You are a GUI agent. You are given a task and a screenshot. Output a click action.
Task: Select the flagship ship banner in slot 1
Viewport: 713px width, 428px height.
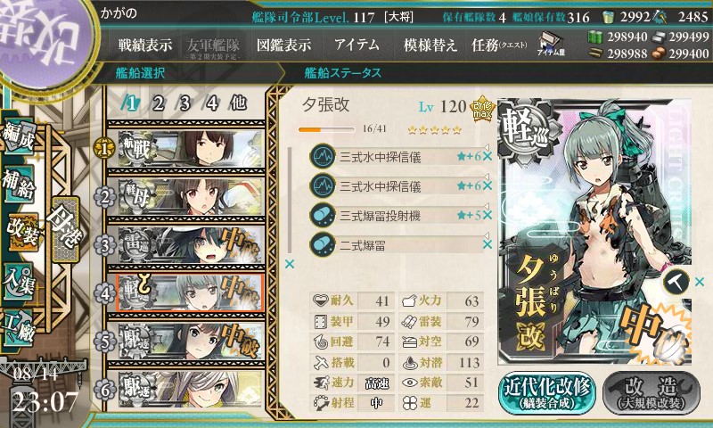[191, 148]
